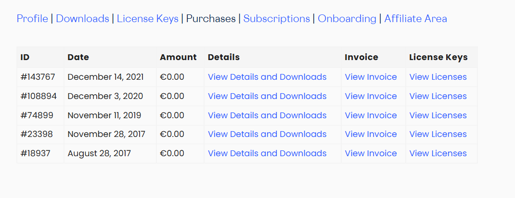This screenshot has height=198, width=515.
Task: View details for order #74899
Action: [267, 115]
